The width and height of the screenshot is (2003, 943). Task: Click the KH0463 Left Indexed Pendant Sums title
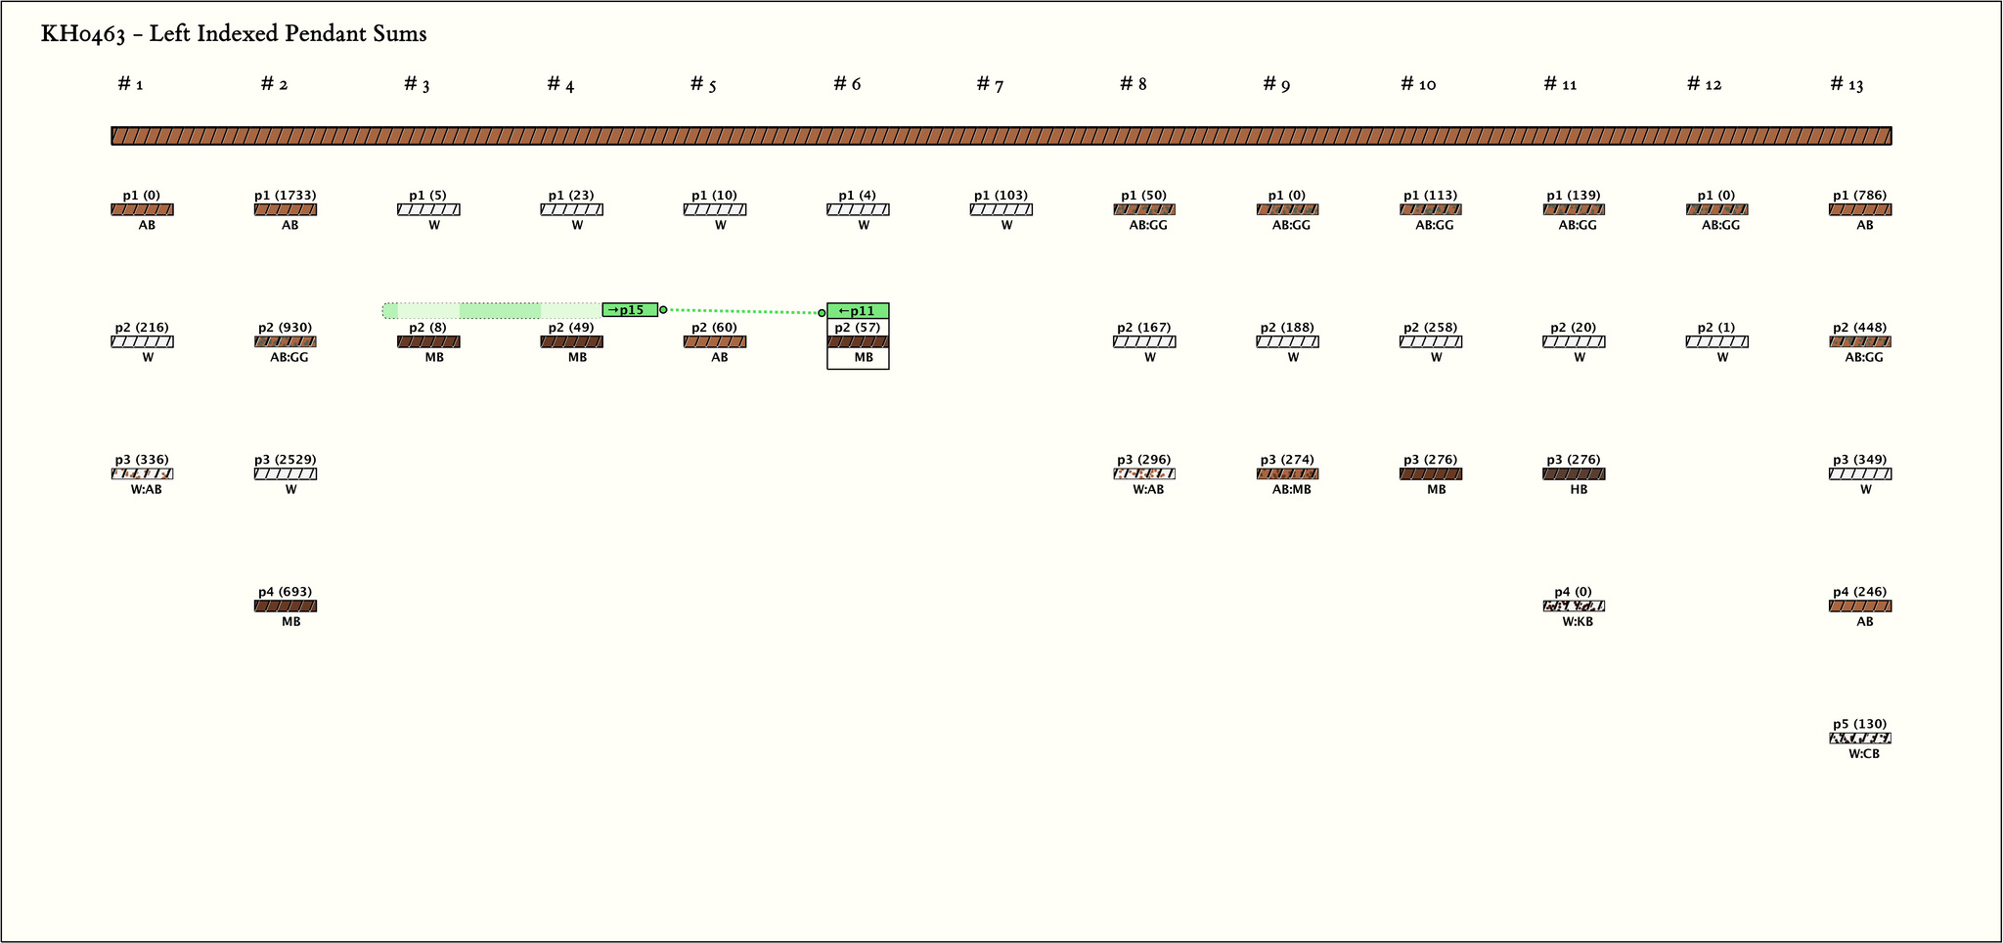point(234,34)
